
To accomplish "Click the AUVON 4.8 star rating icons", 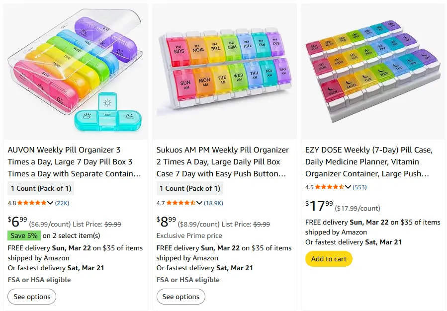I will (x=33, y=203).
